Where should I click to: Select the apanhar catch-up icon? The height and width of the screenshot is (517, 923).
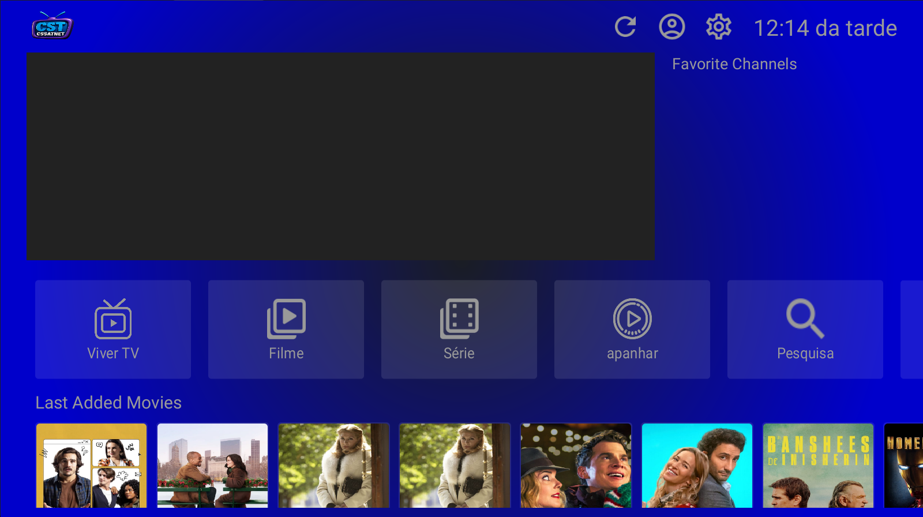tap(632, 319)
